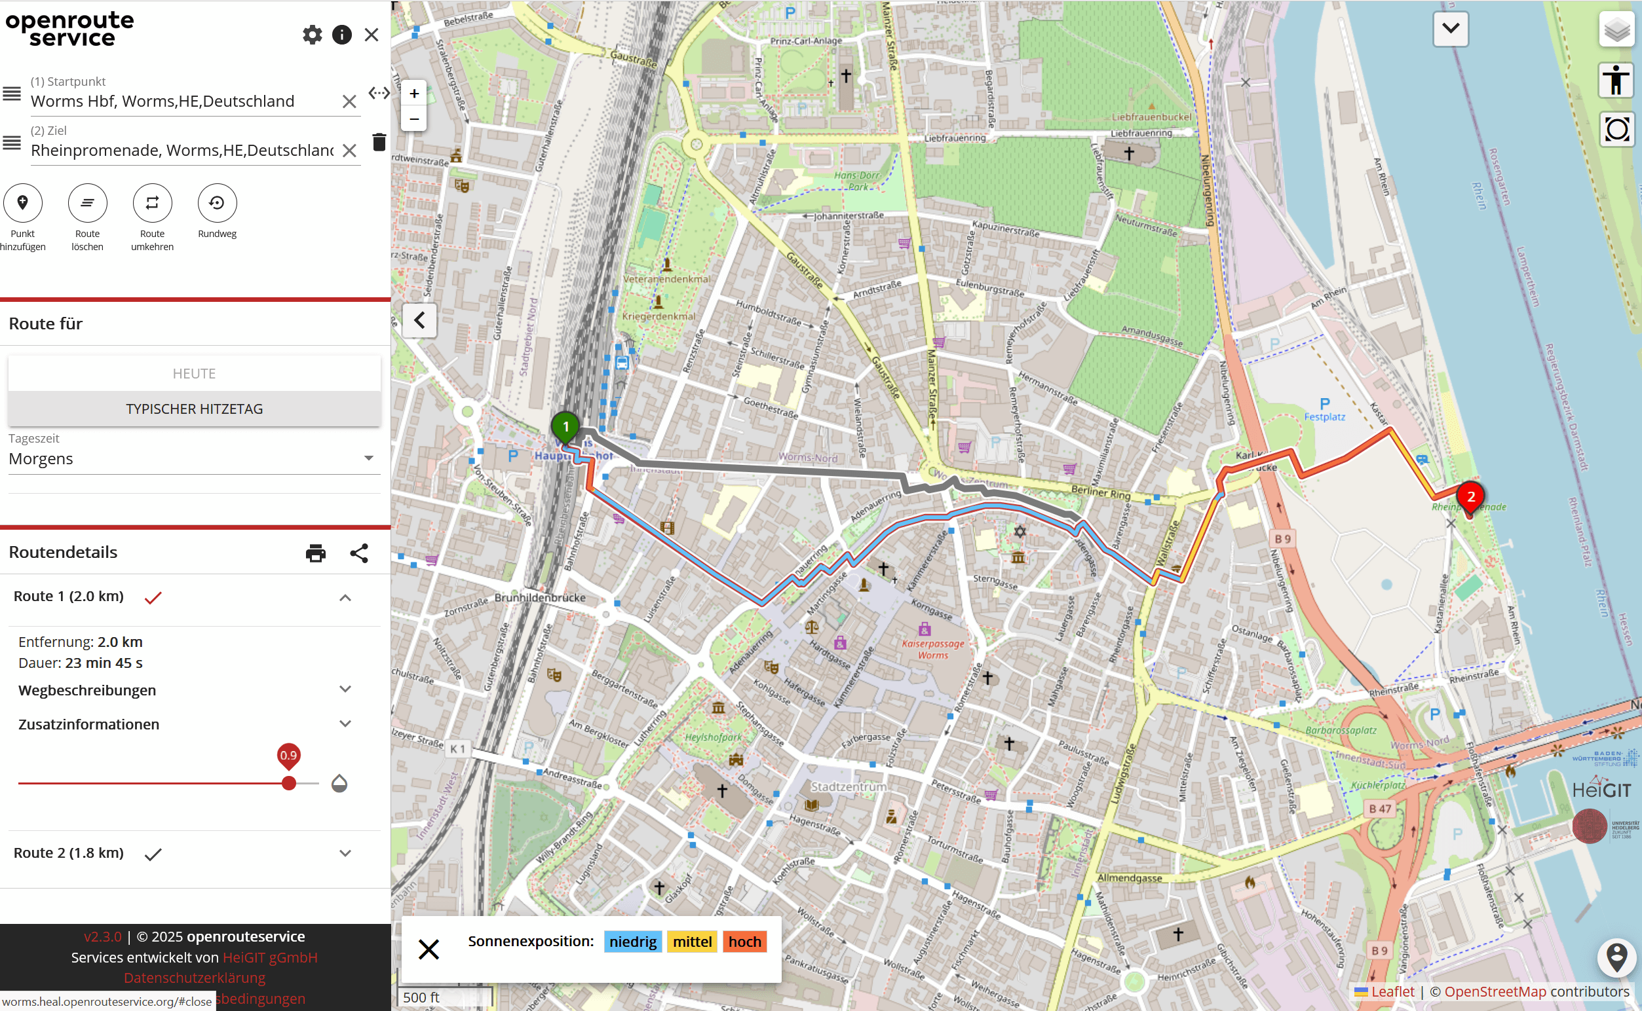1642x1011 pixels.
Task: Clear the Ziel field with its X
Action: pos(349,151)
